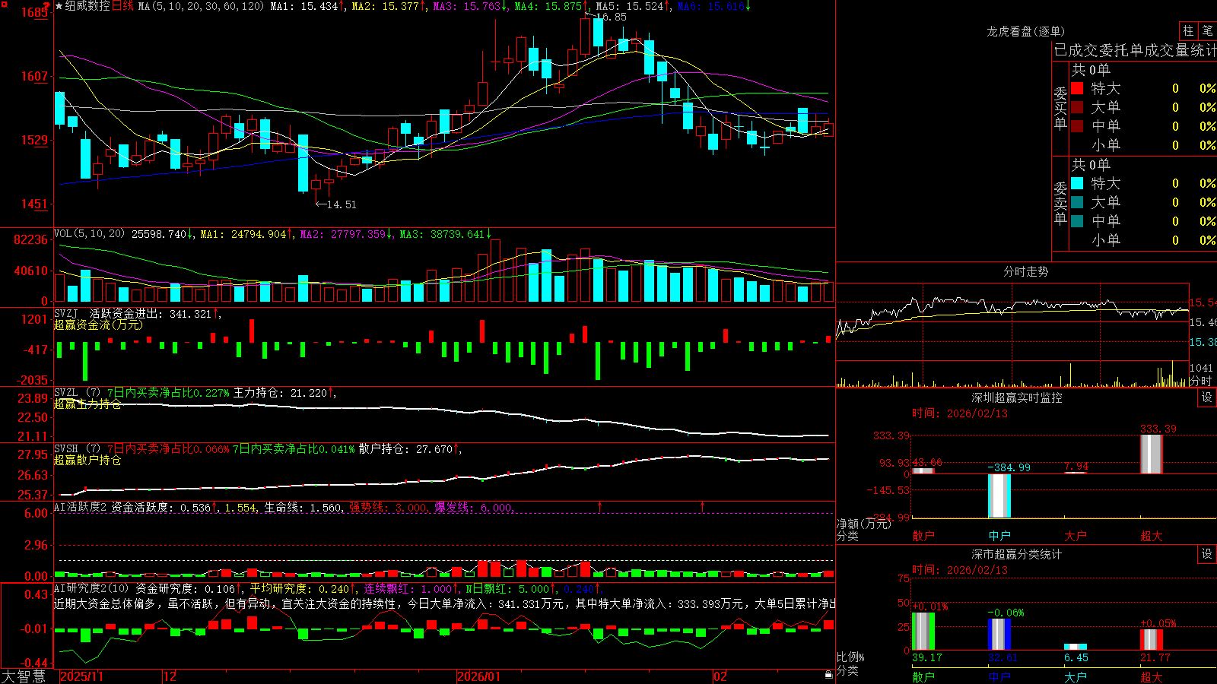Viewport: 1217px width, 684px height.
Task: Click the cyan 特大 sell order swatch
Action: click(1077, 183)
